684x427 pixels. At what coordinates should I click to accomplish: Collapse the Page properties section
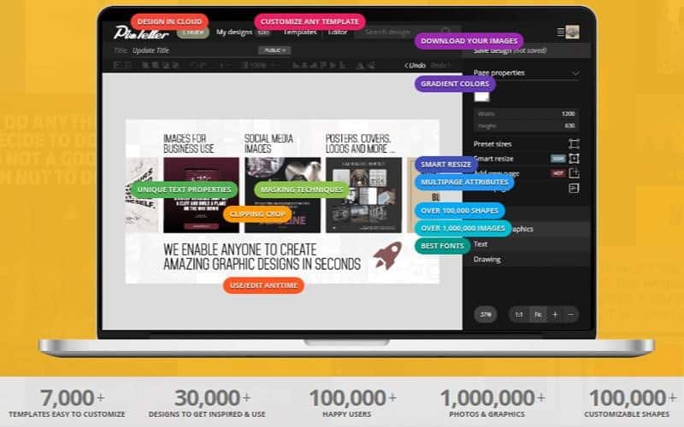tap(575, 73)
